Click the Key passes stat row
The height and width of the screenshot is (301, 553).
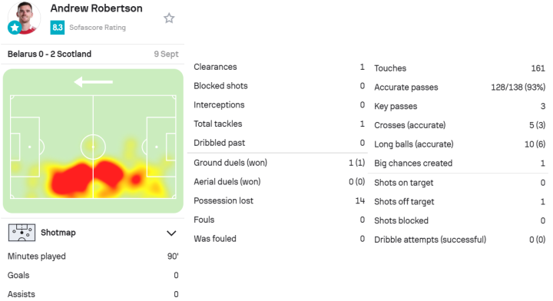click(x=459, y=106)
